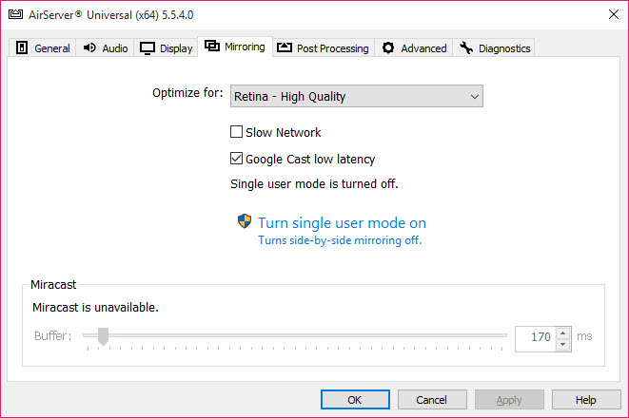Increase buffer with the up arrow

coord(563,333)
